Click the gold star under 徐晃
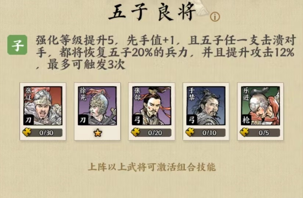 coord(98,133)
